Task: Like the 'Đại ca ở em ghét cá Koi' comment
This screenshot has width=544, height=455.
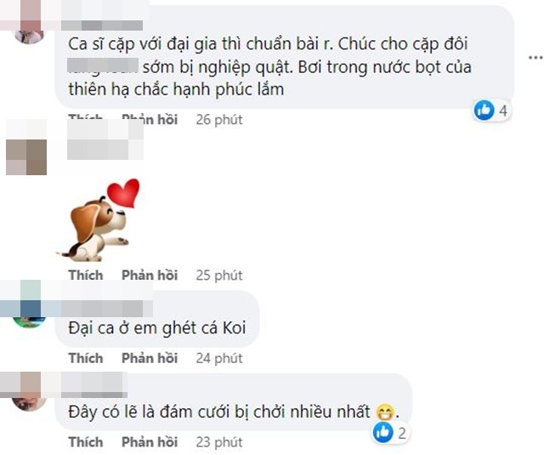Action: pos(86,358)
